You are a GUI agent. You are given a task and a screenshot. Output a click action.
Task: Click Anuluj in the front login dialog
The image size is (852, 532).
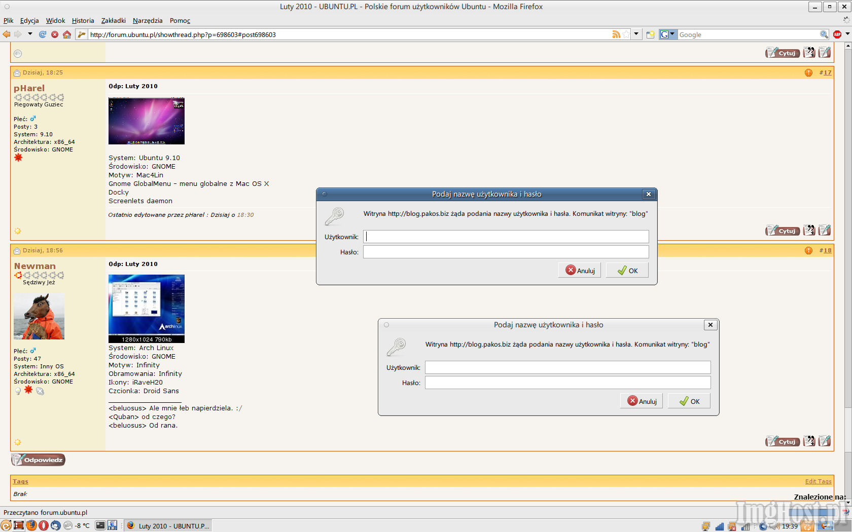(580, 270)
